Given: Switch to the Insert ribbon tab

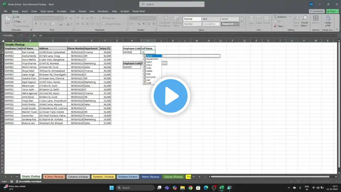Looking at the screenshot, I should pos(25,11).
